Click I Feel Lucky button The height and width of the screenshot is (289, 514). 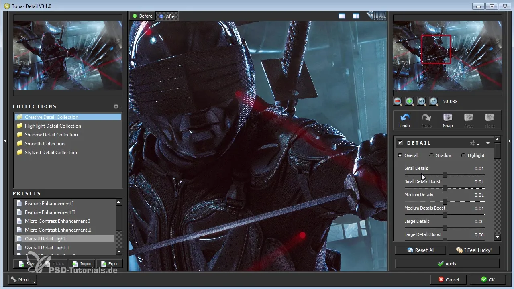click(474, 250)
